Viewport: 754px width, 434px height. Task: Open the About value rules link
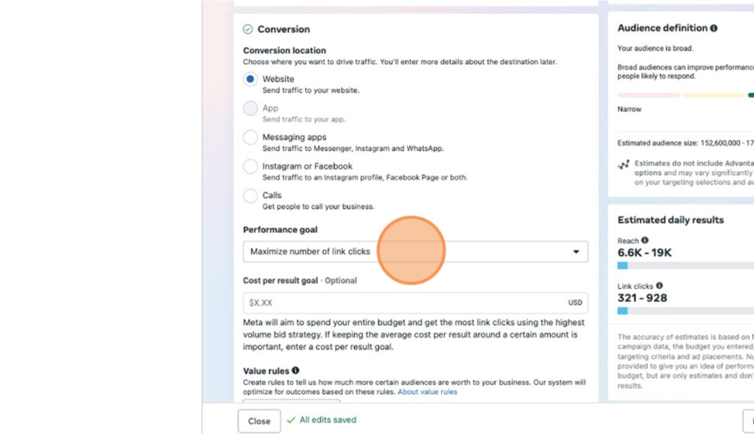[x=427, y=392]
